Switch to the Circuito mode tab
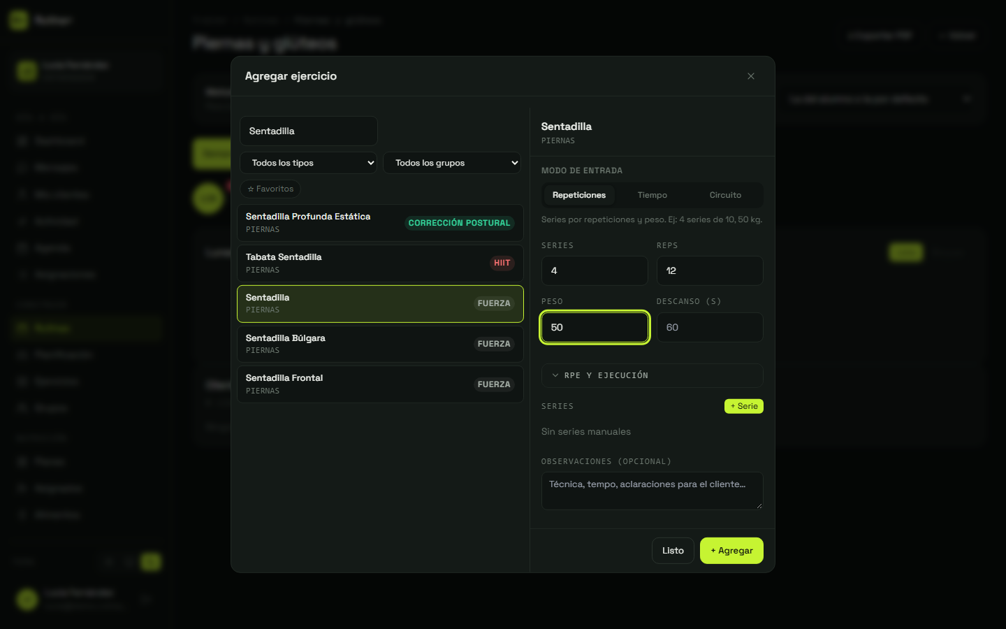This screenshot has width=1006, height=629. tap(725, 195)
